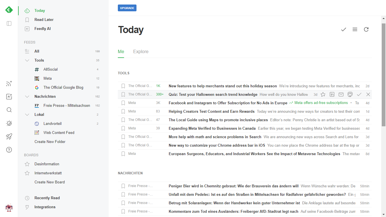The width and height of the screenshot is (386, 217).
Task: Click the page vertical scrollbar thumb
Action: click(383, 75)
